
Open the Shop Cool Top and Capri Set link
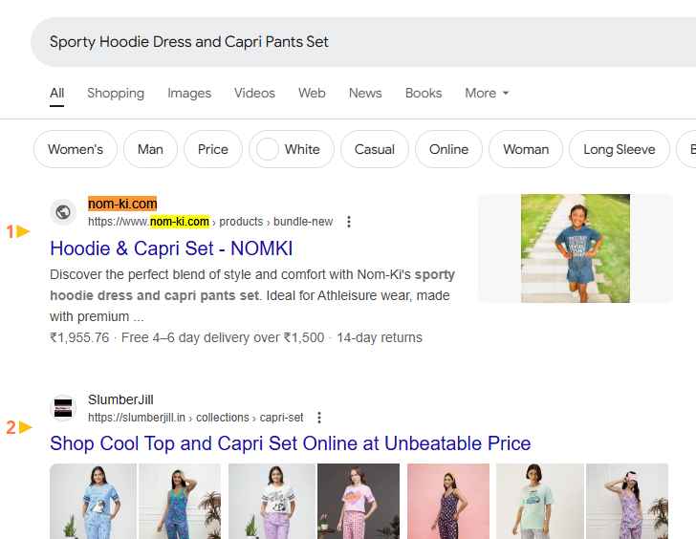290,443
